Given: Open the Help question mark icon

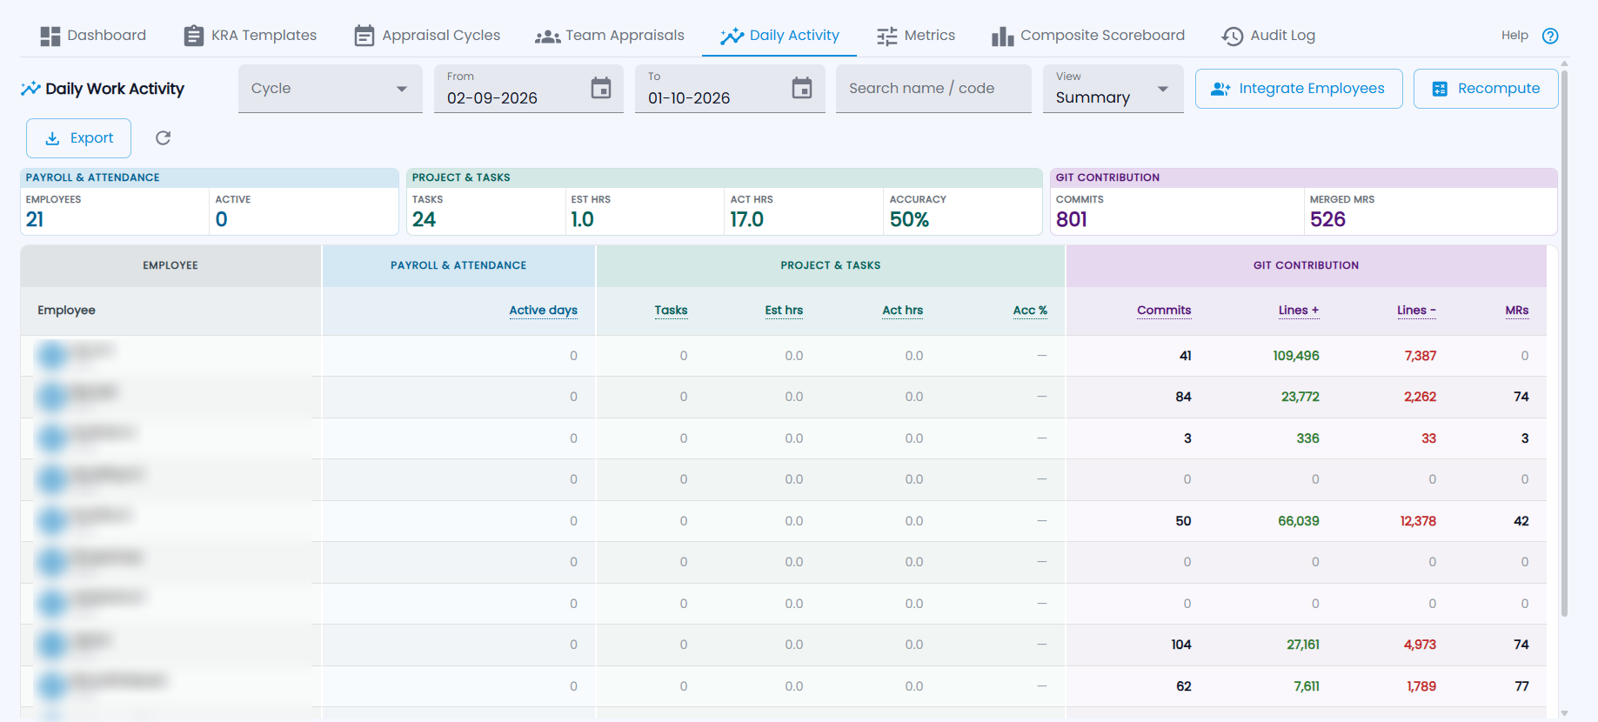Looking at the screenshot, I should tap(1550, 36).
